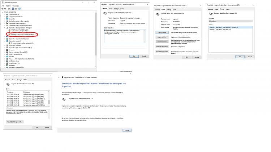Screen dimensions: 271x152
Task: Click the Gestione dispositivi tree vertical scrollbar
Action: (x=96, y=40)
